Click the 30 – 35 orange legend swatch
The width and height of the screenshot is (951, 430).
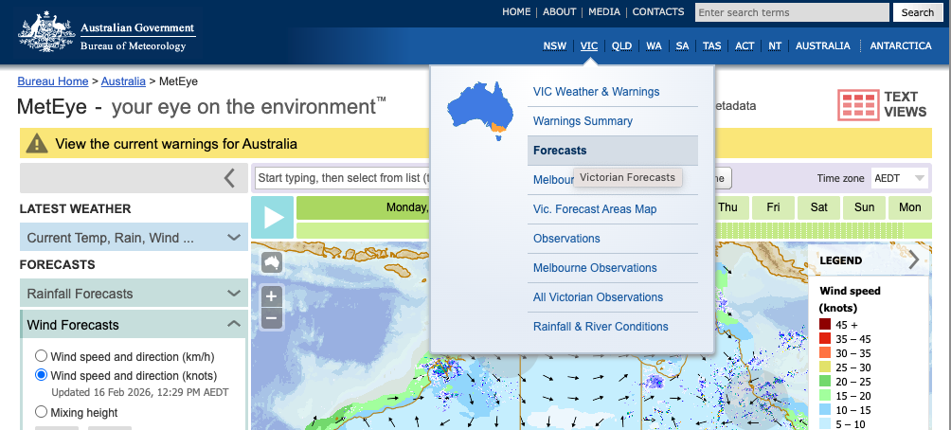825,353
